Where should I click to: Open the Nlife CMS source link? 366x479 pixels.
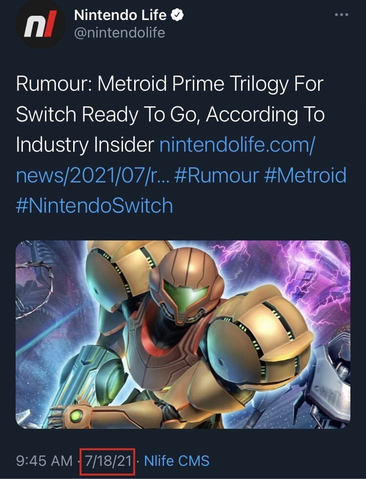177,460
